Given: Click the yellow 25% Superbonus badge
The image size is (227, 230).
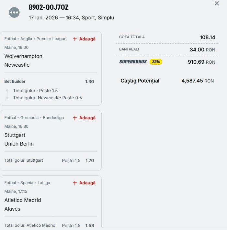Looking at the screenshot, I should 156,61.
